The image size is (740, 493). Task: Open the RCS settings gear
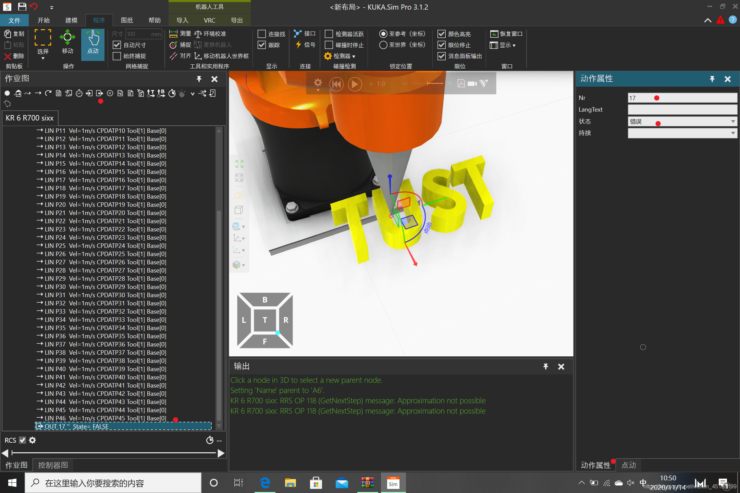[33, 440]
